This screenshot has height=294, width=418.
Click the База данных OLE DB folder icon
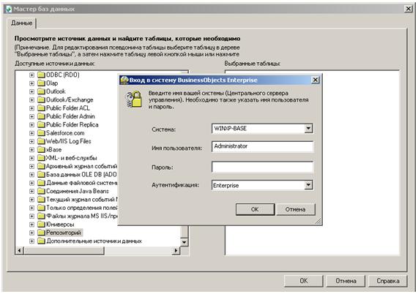click(x=41, y=175)
